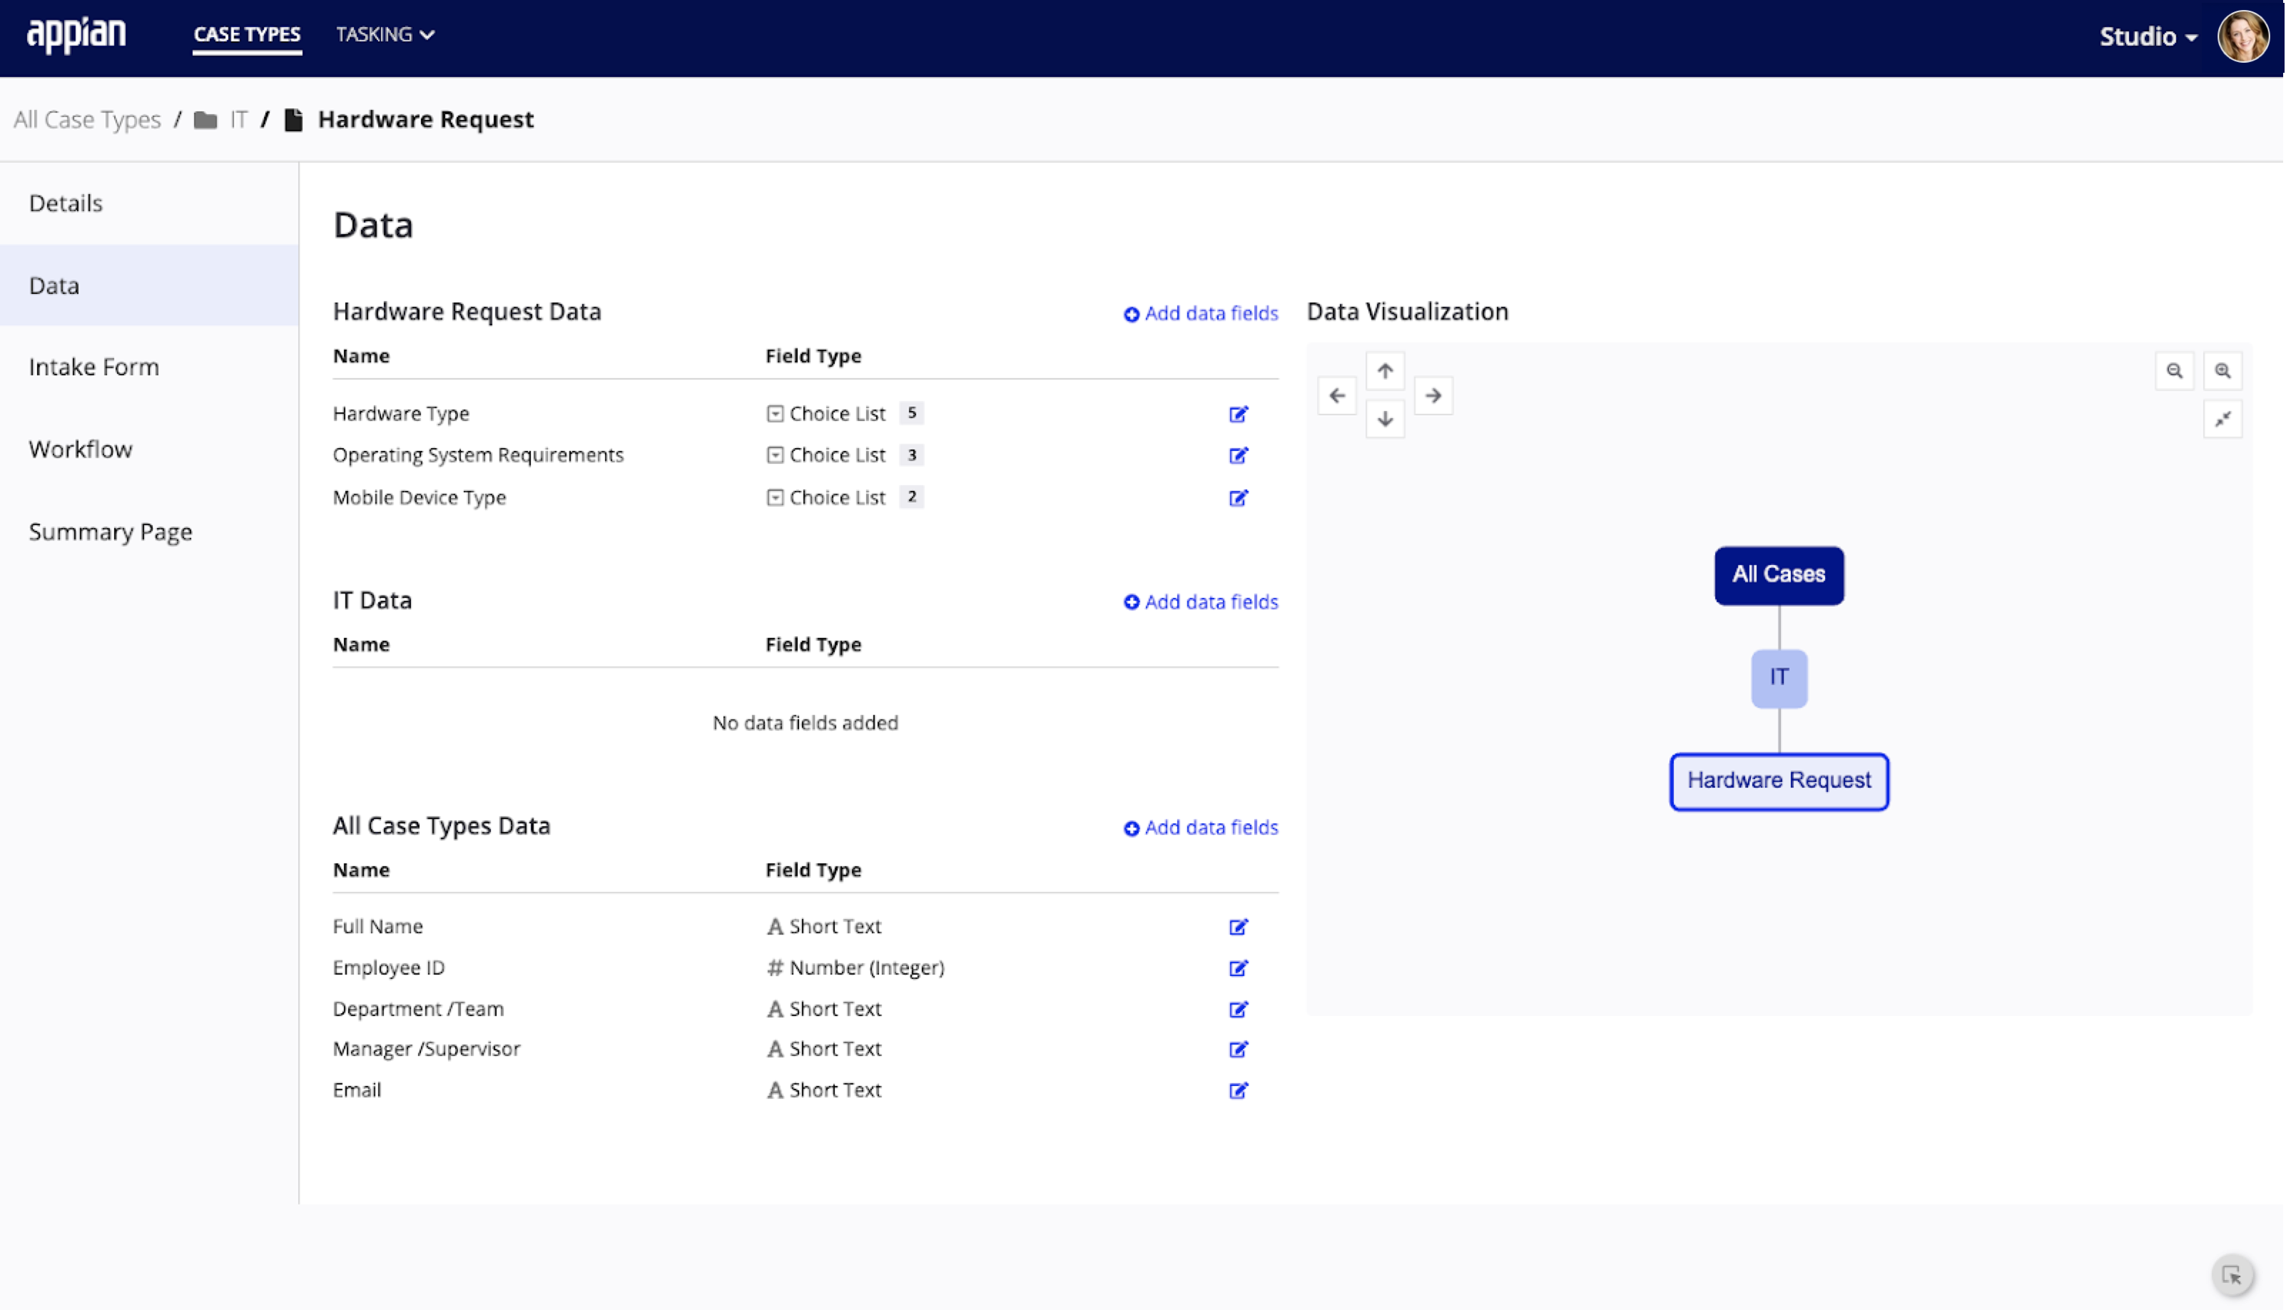This screenshot has width=2286, height=1310.
Task: Select the Hardware Request node in visualization
Action: pyautogui.click(x=1779, y=781)
